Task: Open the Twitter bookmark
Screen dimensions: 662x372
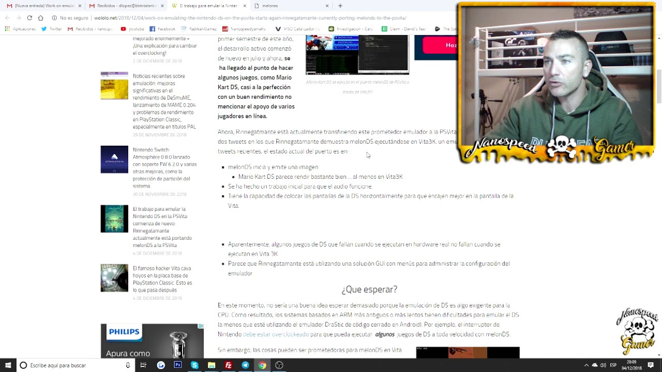Action: (52, 29)
